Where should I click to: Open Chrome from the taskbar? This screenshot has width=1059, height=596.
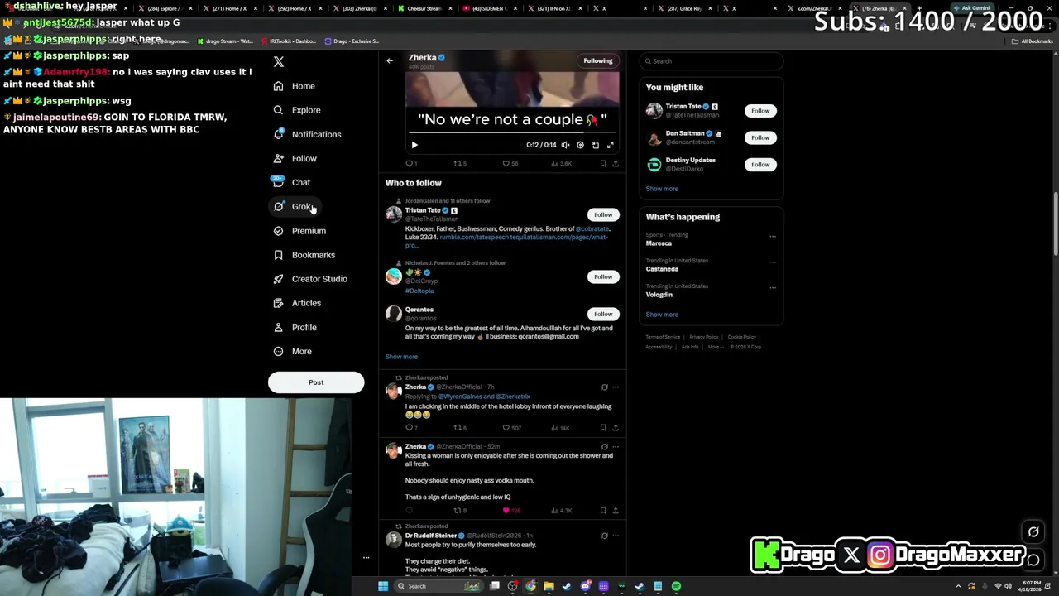[x=530, y=586]
